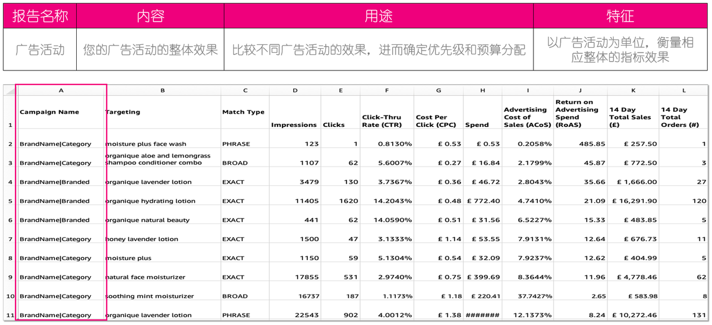This screenshot has height=325, width=712.
Task: Click the Campaign Name header cell
Action: [50, 112]
